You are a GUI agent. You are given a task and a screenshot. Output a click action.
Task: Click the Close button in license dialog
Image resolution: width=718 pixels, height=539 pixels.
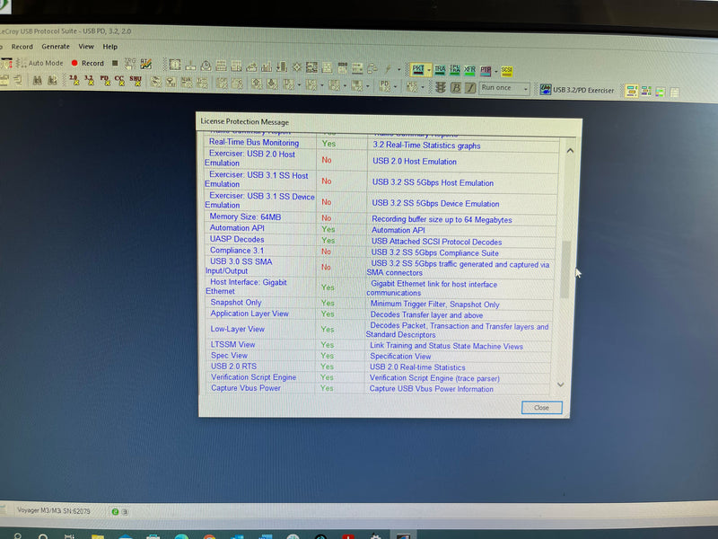click(x=541, y=407)
